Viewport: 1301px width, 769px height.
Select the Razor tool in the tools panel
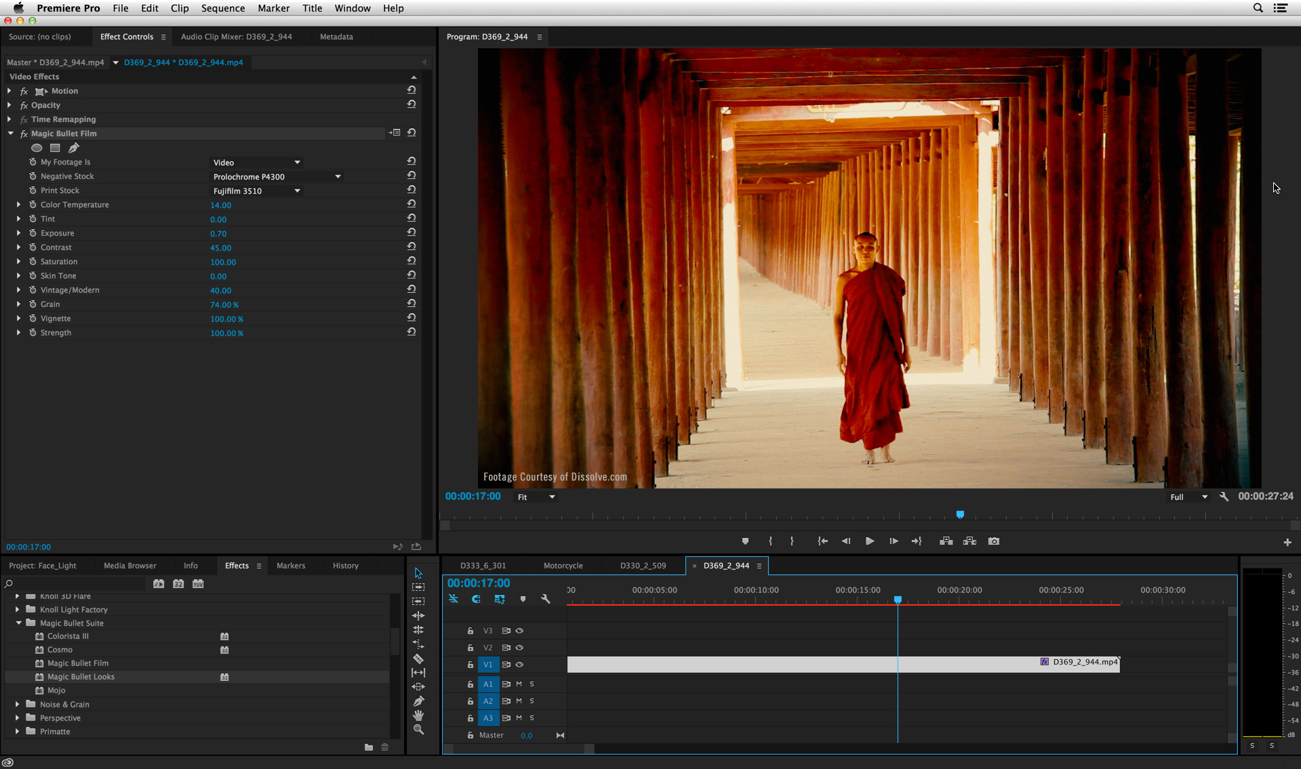pos(418,659)
